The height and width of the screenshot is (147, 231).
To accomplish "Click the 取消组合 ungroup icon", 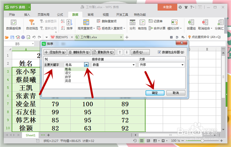I will (205, 22).
